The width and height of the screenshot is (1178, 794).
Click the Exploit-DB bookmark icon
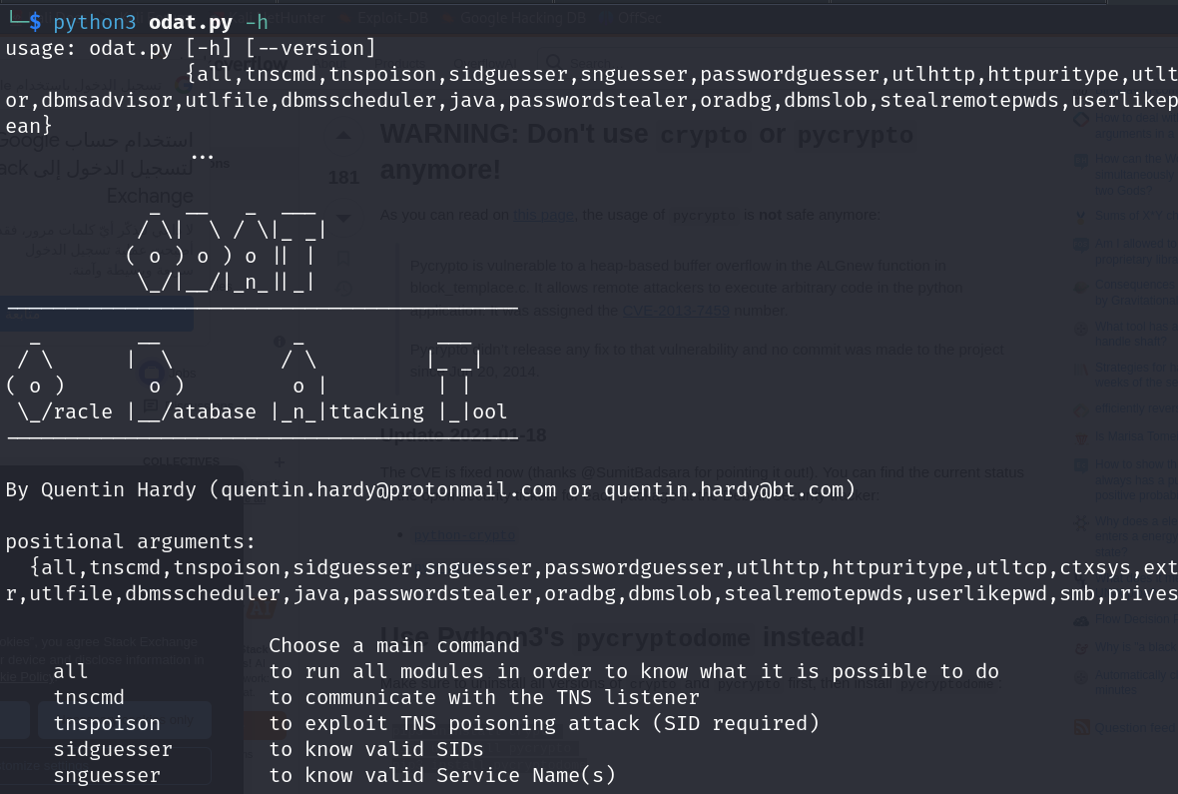point(342,17)
